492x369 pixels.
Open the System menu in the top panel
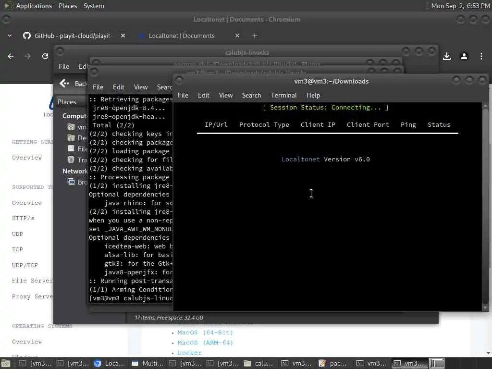click(94, 6)
